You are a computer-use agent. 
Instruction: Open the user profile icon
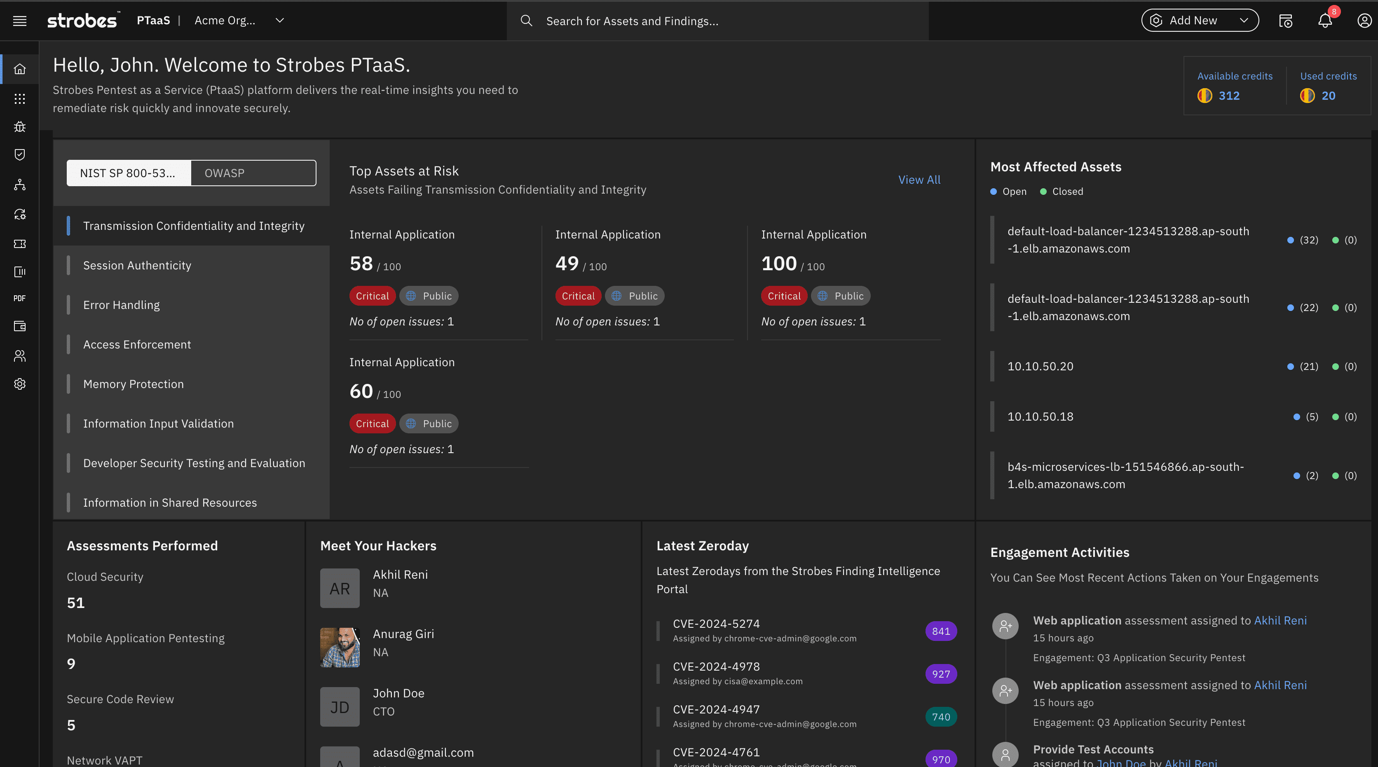click(x=1364, y=21)
